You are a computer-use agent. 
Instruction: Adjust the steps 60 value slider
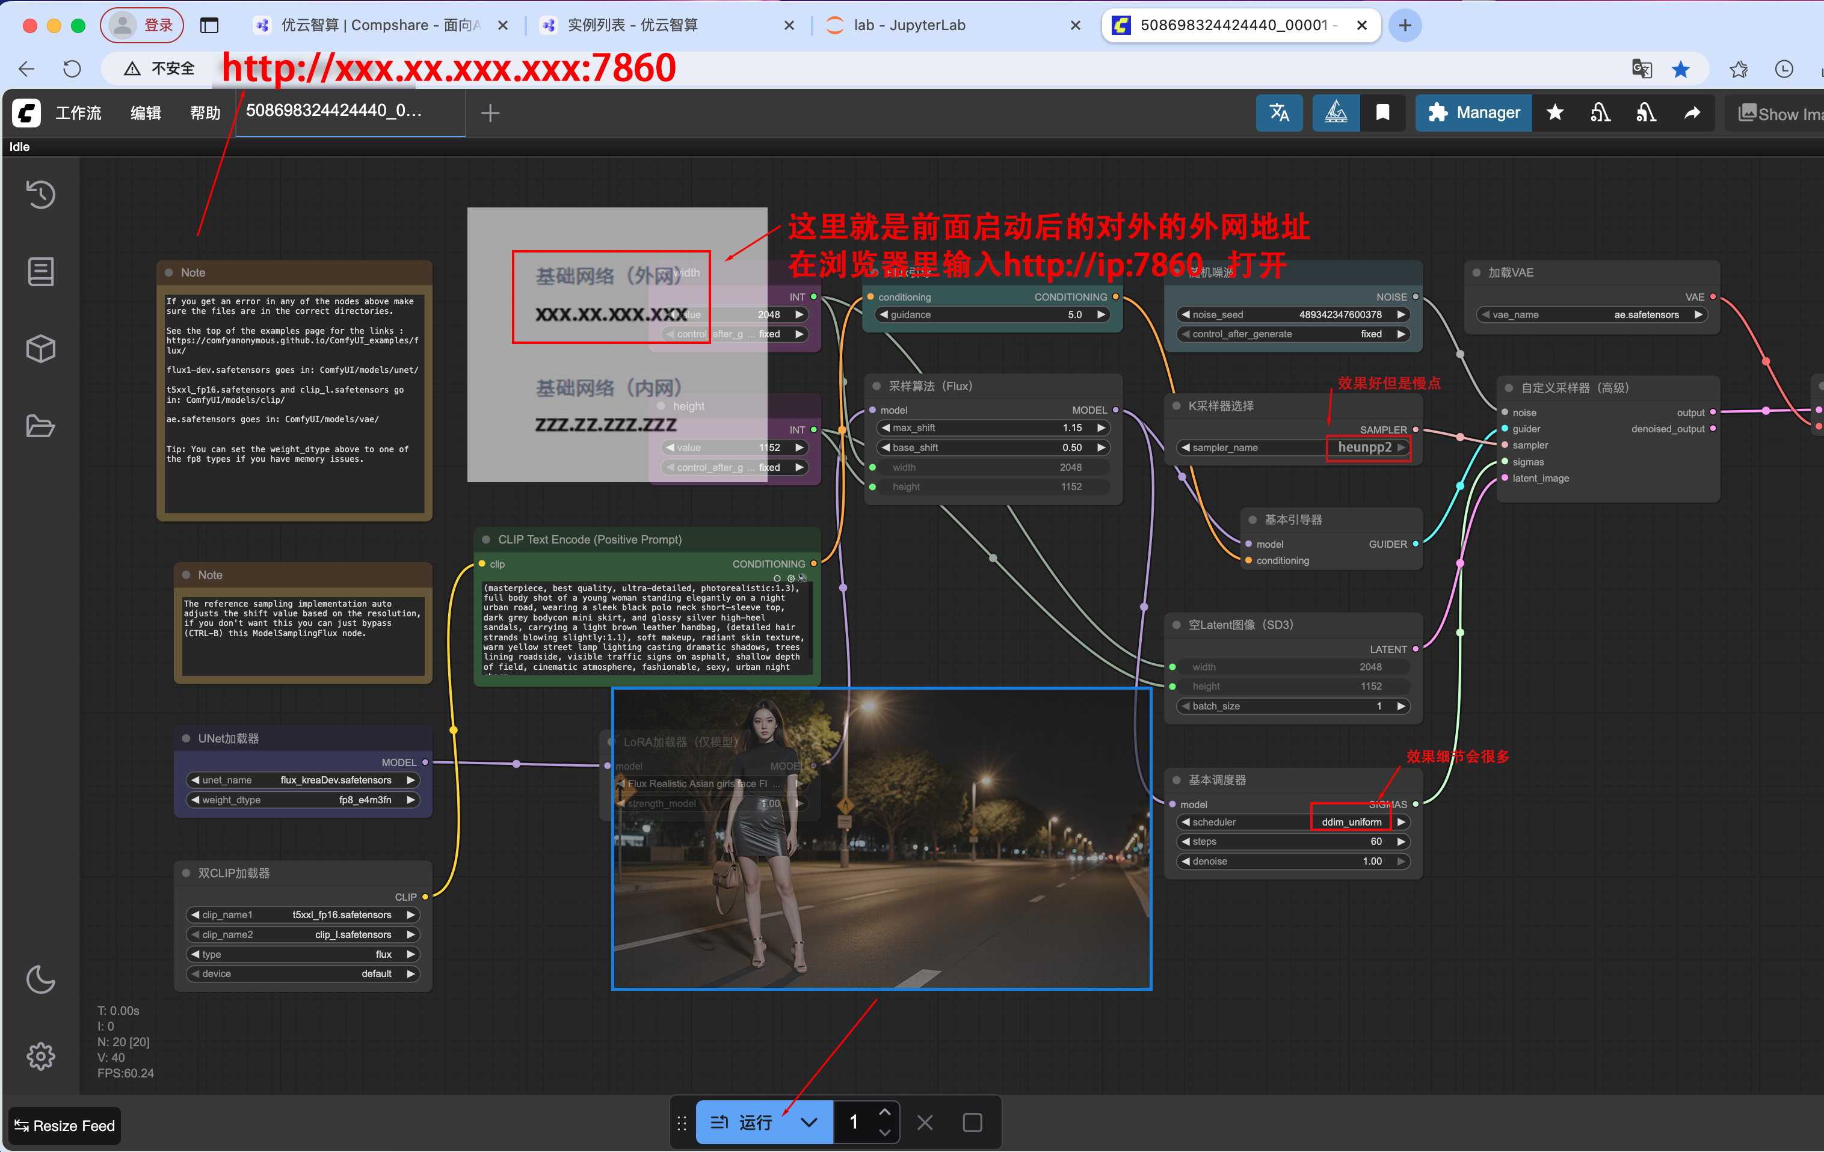[1292, 842]
